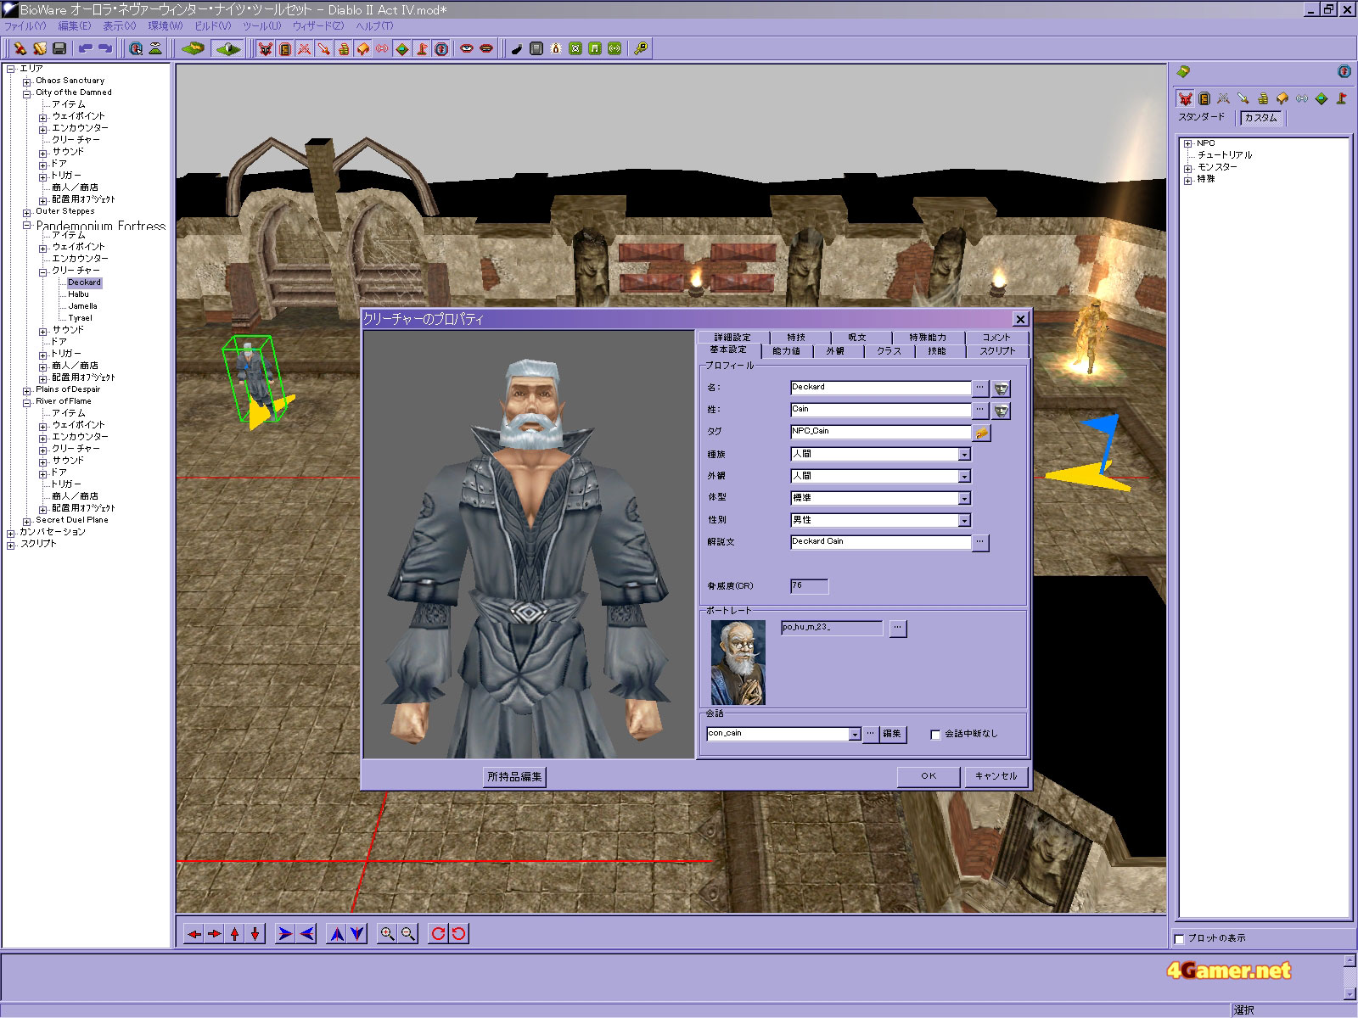Viewport: 1358px width, 1018px height.
Task: Switch to the 詳細設定 tab
Action: point(732,338)
